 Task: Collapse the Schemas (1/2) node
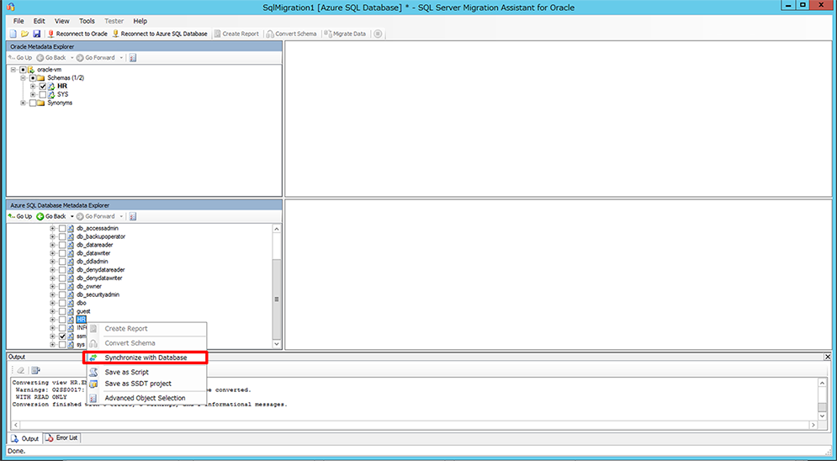coord(24,78)
